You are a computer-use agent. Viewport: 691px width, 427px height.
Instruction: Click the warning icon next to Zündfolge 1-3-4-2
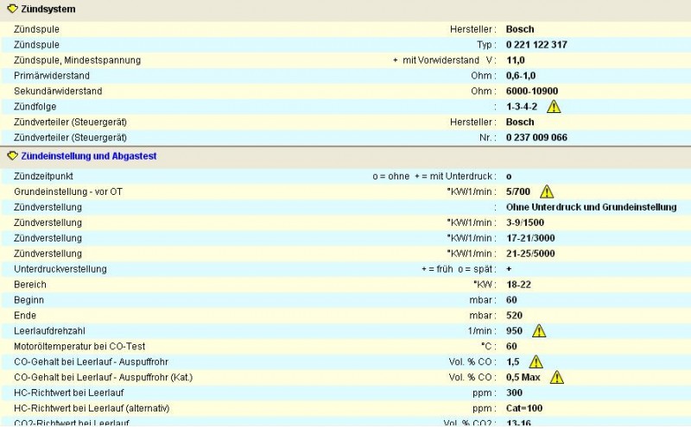[x=554, y=107]
